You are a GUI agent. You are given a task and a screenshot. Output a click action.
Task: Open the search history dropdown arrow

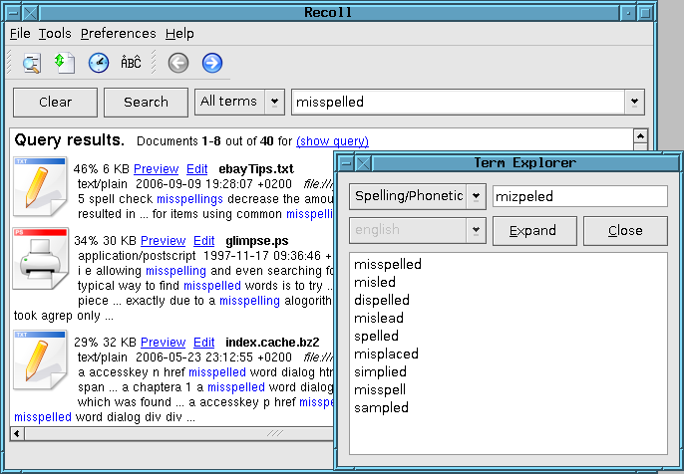click(x=634, y=102)
